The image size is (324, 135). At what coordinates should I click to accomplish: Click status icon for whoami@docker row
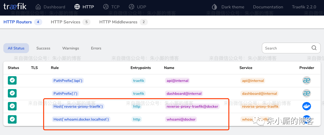(12, 119)
